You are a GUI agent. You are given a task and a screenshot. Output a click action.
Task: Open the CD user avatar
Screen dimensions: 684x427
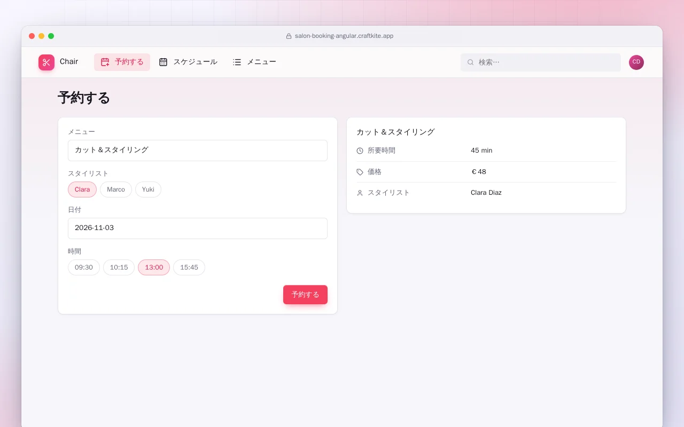636,62
